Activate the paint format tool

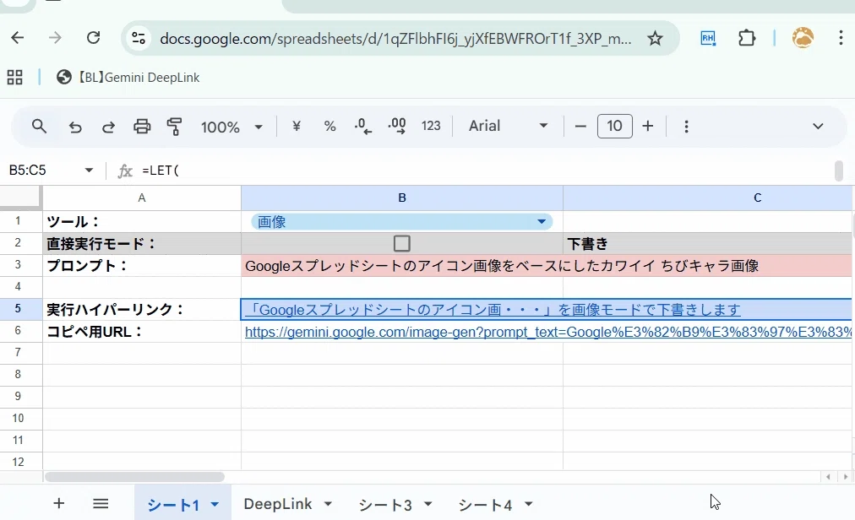[175, 127]
